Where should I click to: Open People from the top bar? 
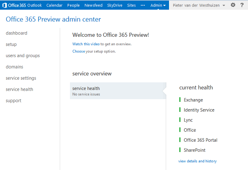pos(73,5)
